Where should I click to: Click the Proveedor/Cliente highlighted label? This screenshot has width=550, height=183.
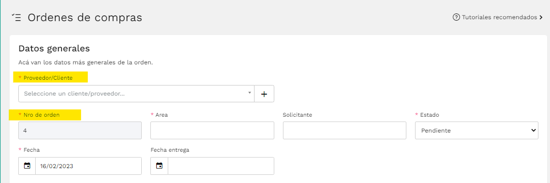[x=48, y=78]
